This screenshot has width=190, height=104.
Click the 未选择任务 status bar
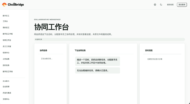click(x=109, y=39)
